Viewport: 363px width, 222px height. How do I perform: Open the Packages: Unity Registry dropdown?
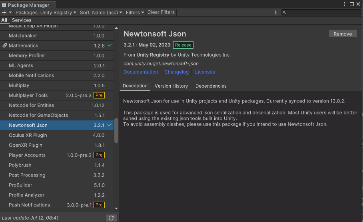tap(46, 12)
